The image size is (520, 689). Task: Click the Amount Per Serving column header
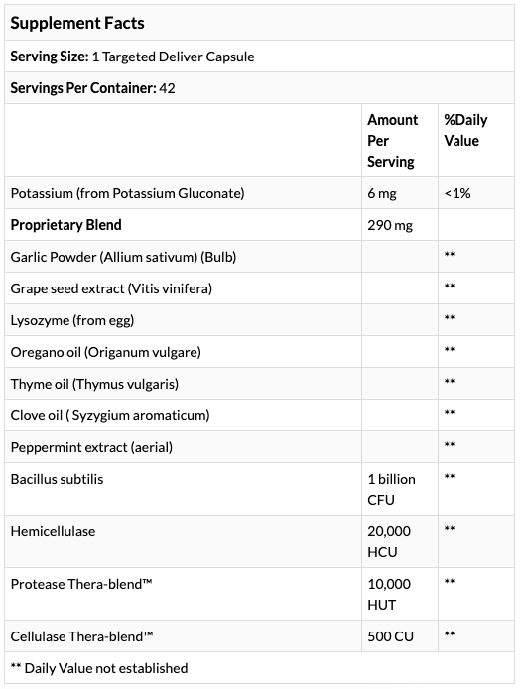click(392, 141)
